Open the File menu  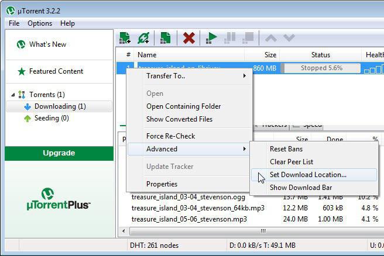(14, 23)
